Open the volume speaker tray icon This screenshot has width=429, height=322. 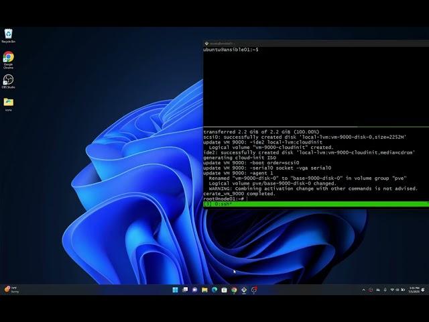click(397, 290)
